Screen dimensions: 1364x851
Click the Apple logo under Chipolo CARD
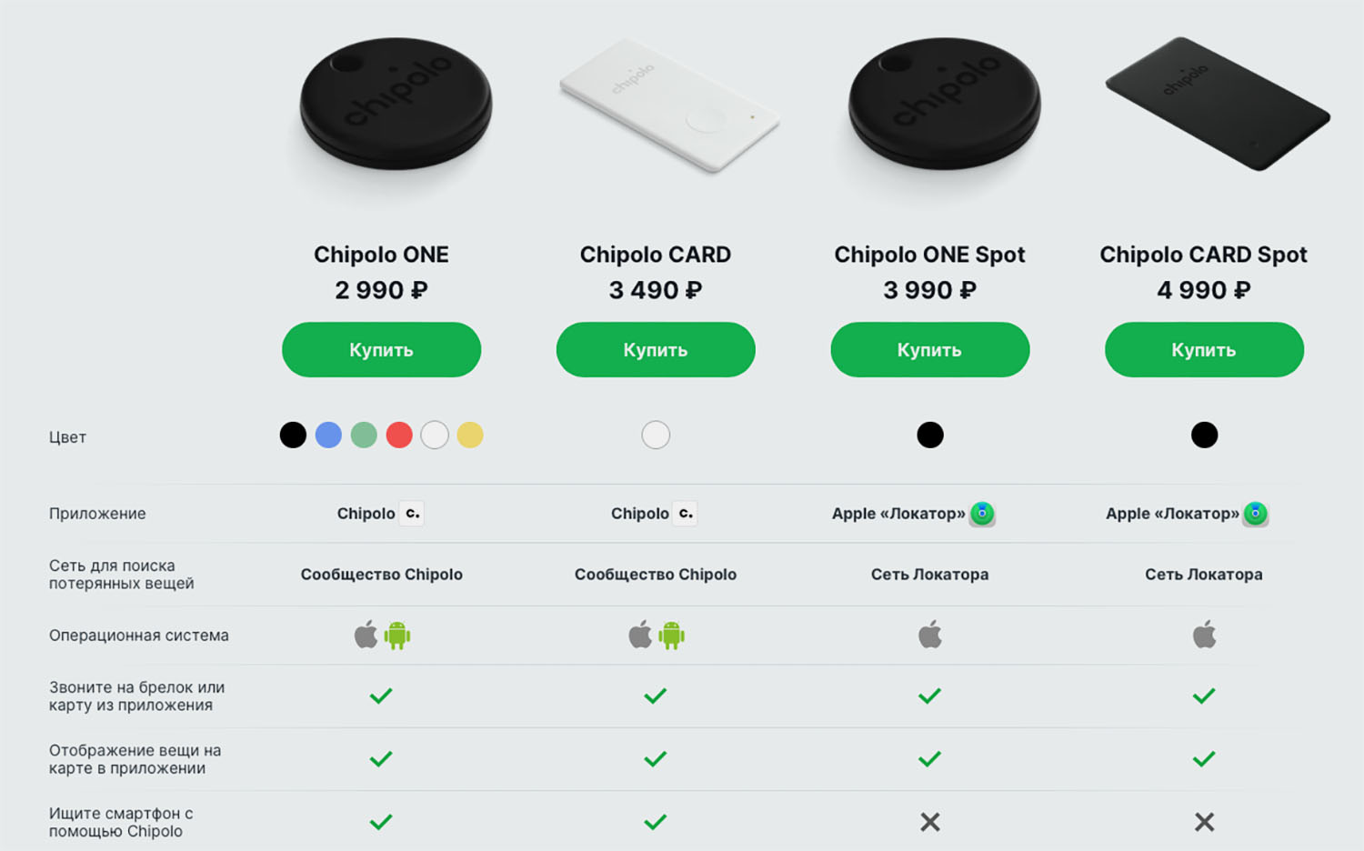coord(640,635)
